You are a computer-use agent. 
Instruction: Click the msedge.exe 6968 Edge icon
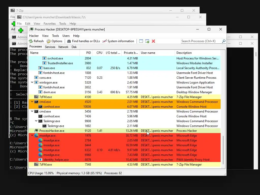[x=40, y=155]
